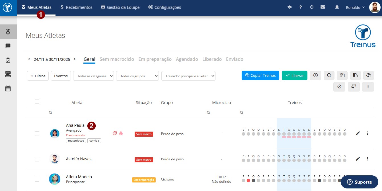
Task: Click the clock schedule toolbar button
Action: [x=315, y=75]
